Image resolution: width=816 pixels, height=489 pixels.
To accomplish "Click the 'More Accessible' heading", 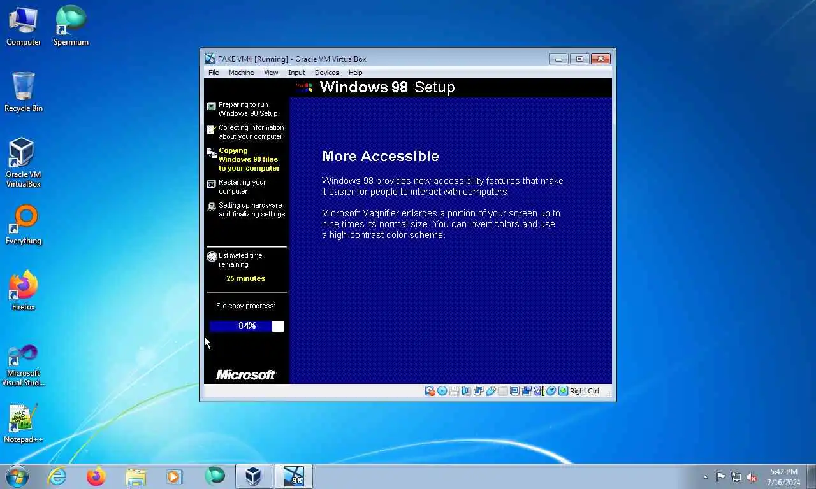I will point(381,156).
